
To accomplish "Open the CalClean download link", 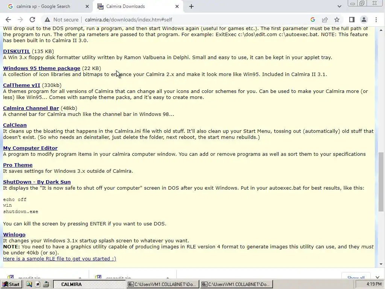I will click(15, 125).
